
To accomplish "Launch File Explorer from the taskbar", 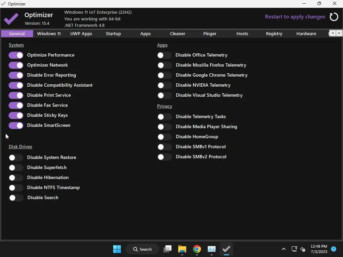I will point(182,249).
